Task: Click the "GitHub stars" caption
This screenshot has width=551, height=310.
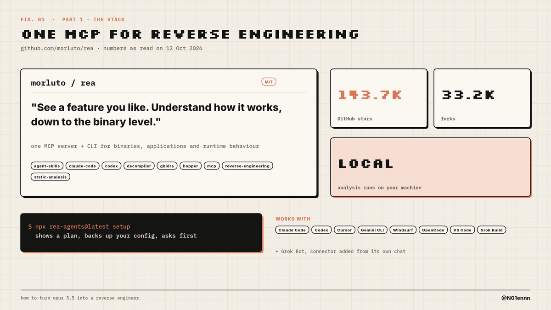Action: [x=355, y=119]
